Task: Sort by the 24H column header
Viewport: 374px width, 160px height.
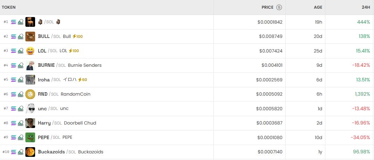Action: point(366,7)
